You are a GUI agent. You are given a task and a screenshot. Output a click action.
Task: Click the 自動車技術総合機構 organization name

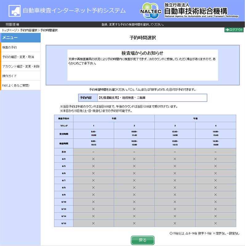pyautogui.click(x=196, y=11)
